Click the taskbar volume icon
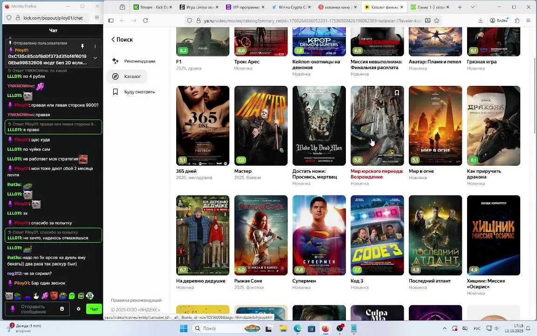 (x=496, y=329)
